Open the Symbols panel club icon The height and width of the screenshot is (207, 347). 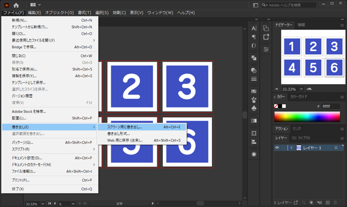tap(254, 108)
